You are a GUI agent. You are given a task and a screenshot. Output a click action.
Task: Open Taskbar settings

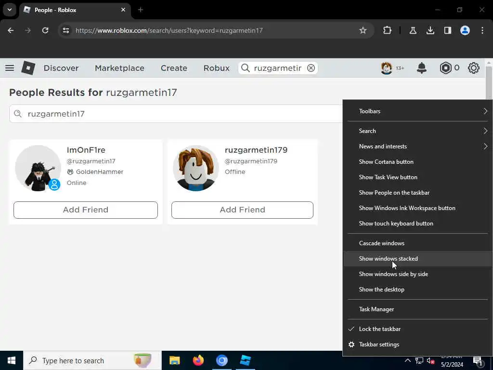pos(418,344)
